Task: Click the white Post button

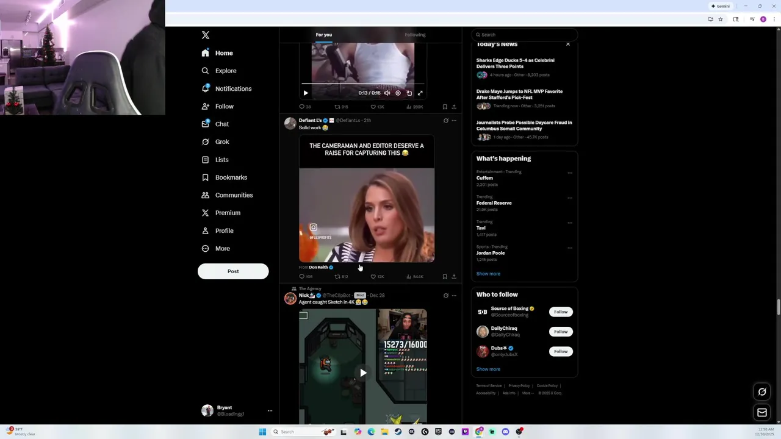Action: coord(233,271)
